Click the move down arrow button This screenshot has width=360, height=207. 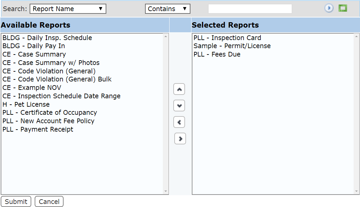(x=179, y=106)
